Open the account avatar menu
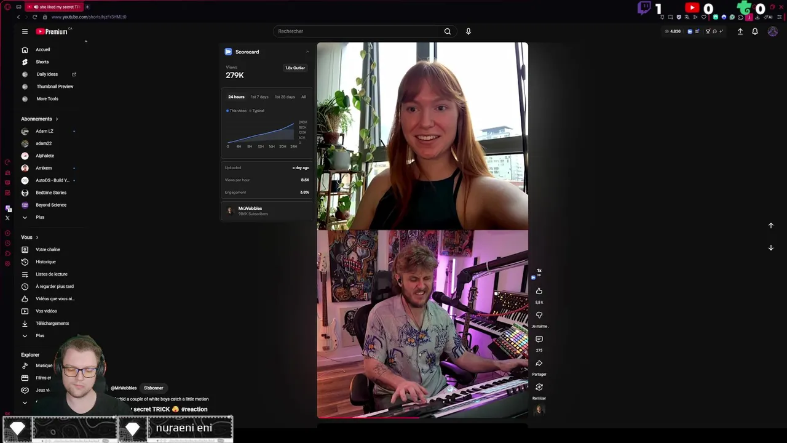Viewport: 787px width, 443px height. [x=773, y=31]
